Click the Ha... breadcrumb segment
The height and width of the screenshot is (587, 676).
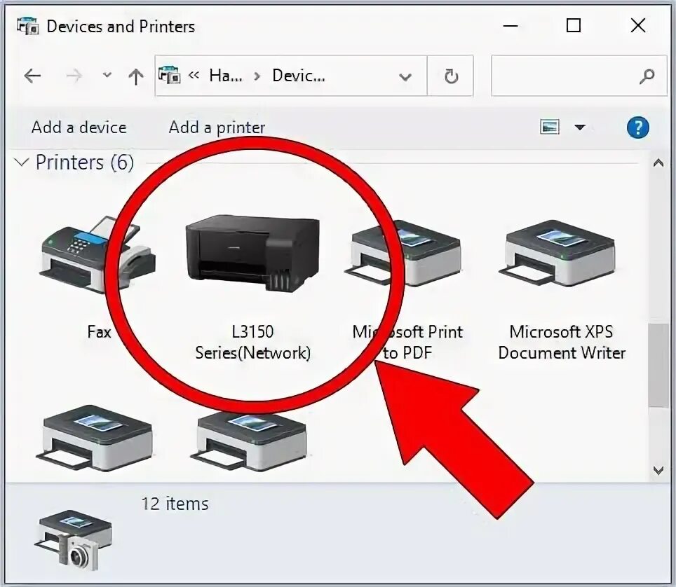click(226, 76)
